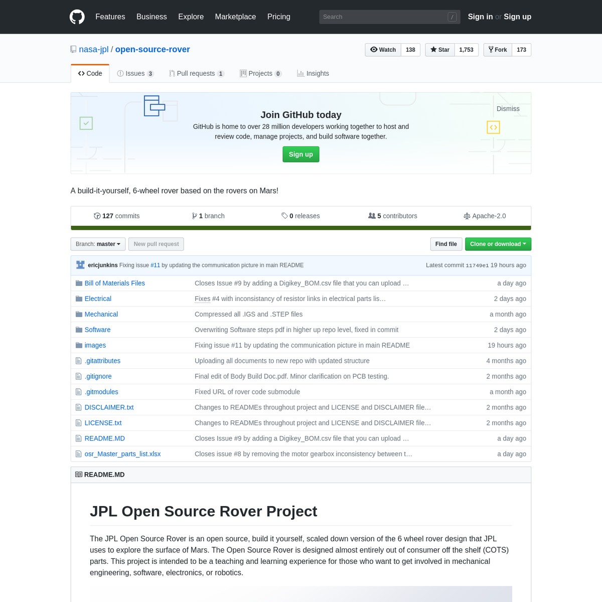The height and width of the screenshot is (602, 602).
Task: Watch the repository with the Watch button
Action: (x=383, y=50)
